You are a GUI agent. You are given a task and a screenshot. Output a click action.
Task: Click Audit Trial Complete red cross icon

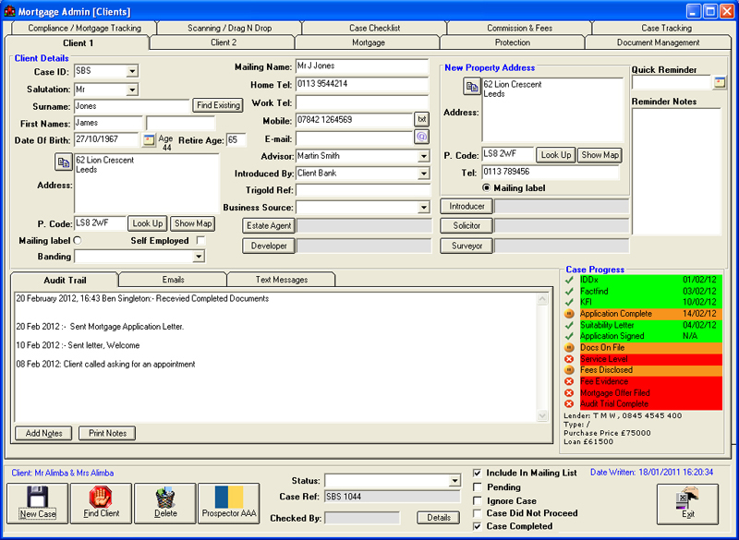click(x=569, y=404)
